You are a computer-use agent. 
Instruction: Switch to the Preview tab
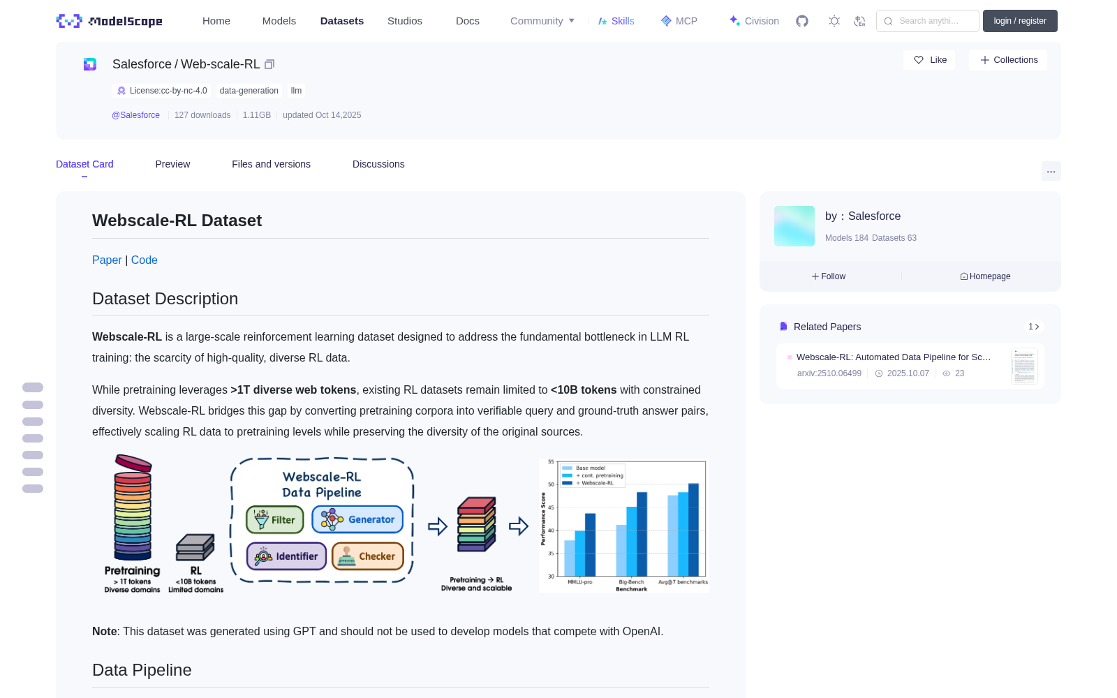[x=172, y=164]
